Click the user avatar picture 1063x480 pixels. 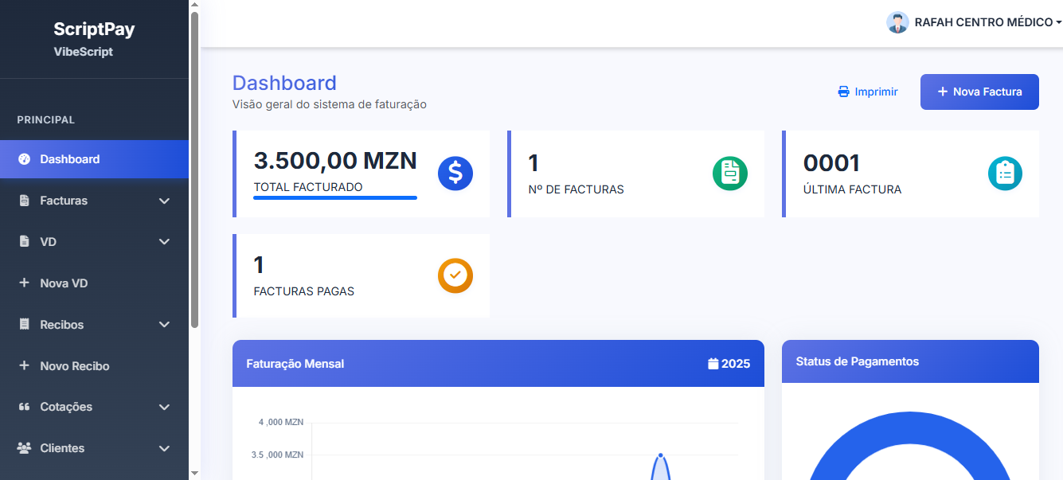[x=897, y=22]
